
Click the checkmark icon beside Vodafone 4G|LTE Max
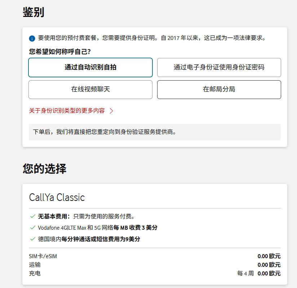(33, 228)
